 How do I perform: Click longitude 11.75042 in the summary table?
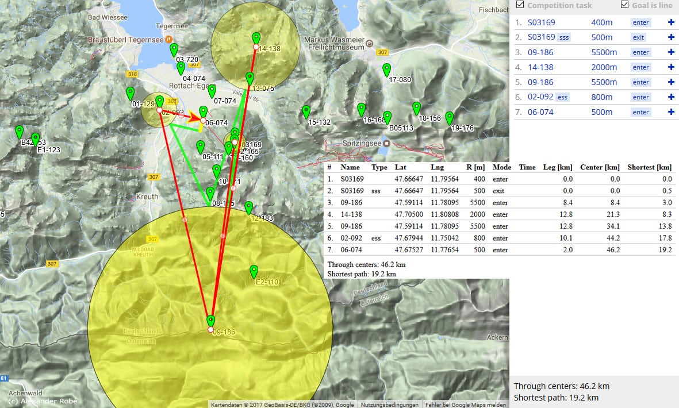coord(445,238)
